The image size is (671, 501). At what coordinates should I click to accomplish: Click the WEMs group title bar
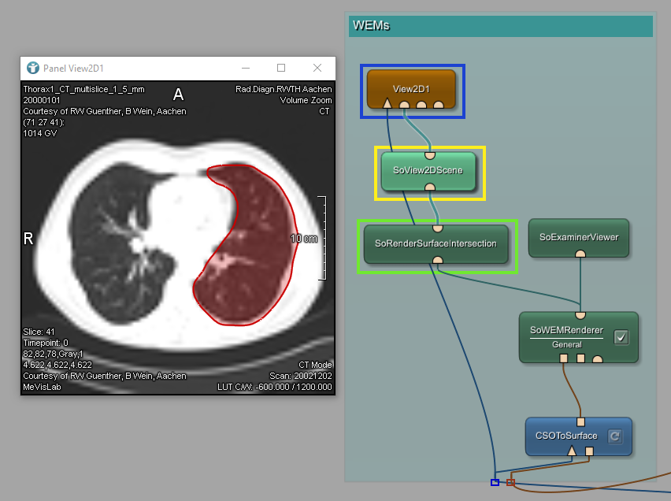500,26
